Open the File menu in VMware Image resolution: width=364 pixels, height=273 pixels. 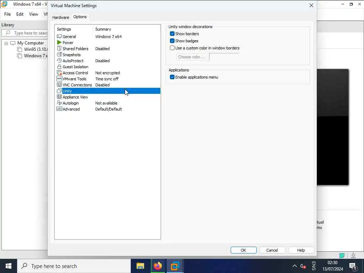pos(7,14)
